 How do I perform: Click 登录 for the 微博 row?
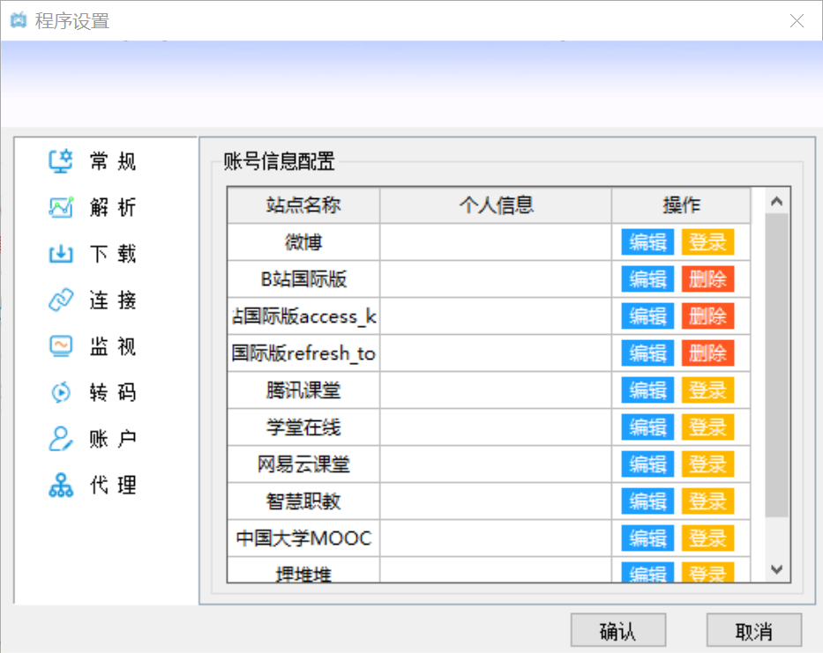click(707, 242)
